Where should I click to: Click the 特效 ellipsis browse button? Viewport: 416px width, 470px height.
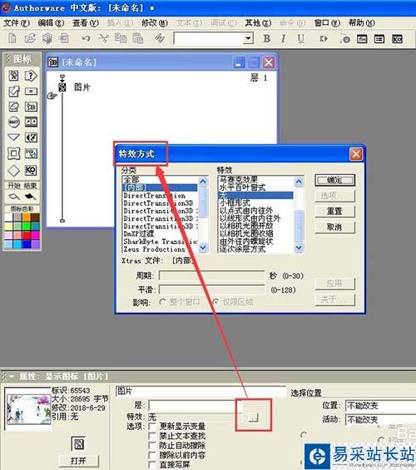[x=253, y=417]
